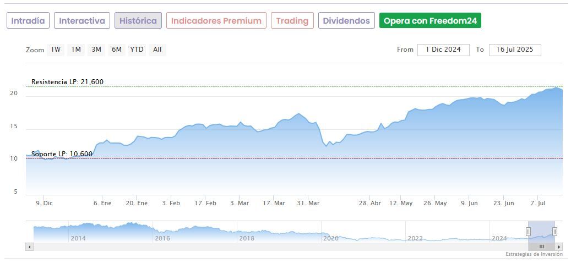The image size is (571, 263).
Task: Switch to the Intradía tab
Action: (x=28, y=21)
